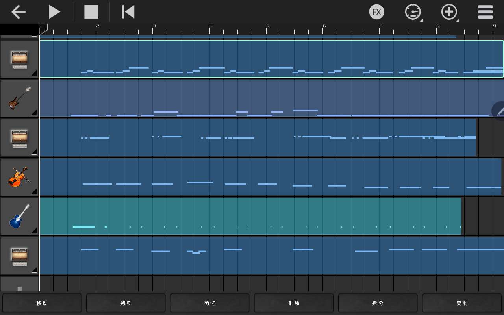This screenshot has height=315, width=504.
Task: Select the bass guitar track icon
Action: [x=19, y=98]
